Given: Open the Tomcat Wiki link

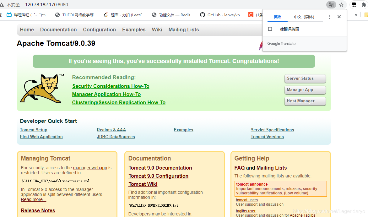Looking at the screenshot, I should click(143, 184).
